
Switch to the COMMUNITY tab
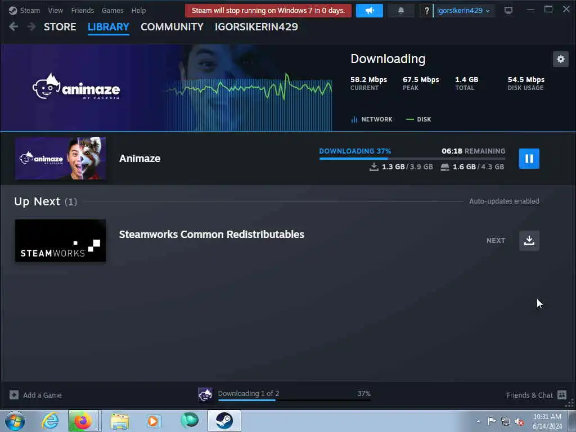(172, 27)
